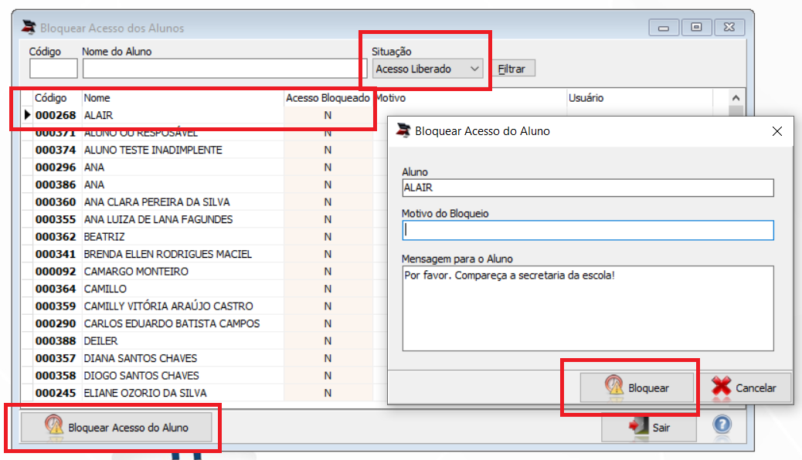Click the scroll up arrow of student list
Screen dimensions: 802x460
[x=736, y=97]
